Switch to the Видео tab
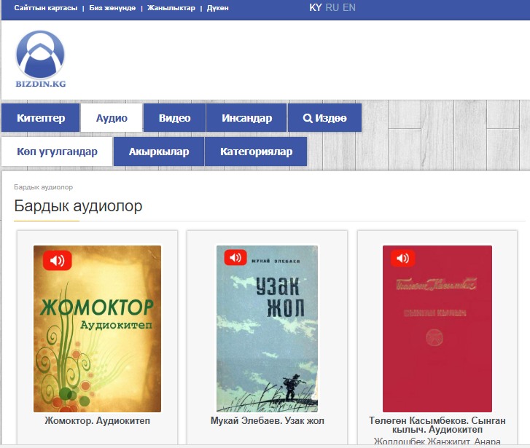The height and width of the screenshot is (448, 530). pos(174,118)
